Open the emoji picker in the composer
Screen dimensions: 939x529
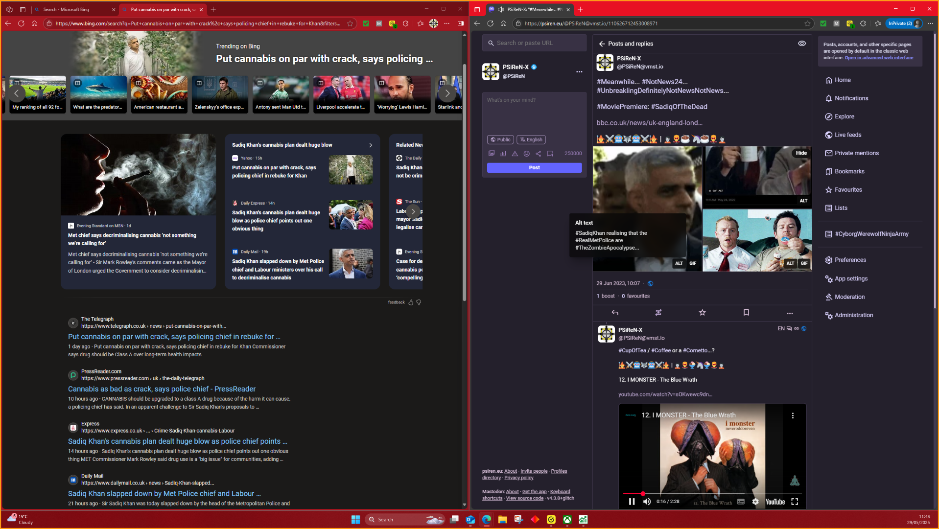[x=526, y=153]
